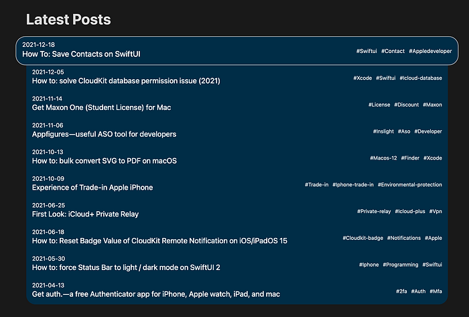Click the #Vpn tag

[435, 211]
